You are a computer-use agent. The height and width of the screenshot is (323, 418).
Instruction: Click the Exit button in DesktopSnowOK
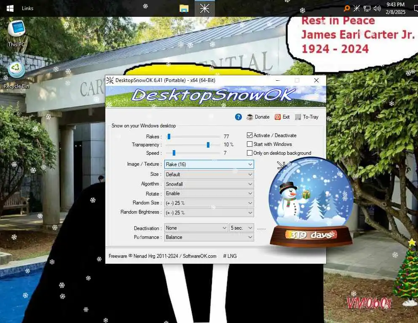(282, 117)
